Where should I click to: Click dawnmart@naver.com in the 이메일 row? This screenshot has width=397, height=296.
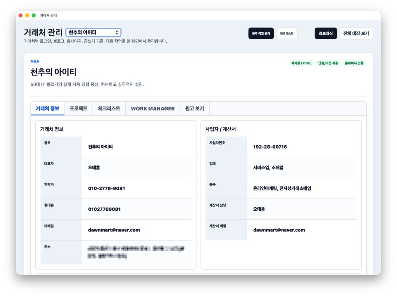pyautogui.click(x=114, y=230)
